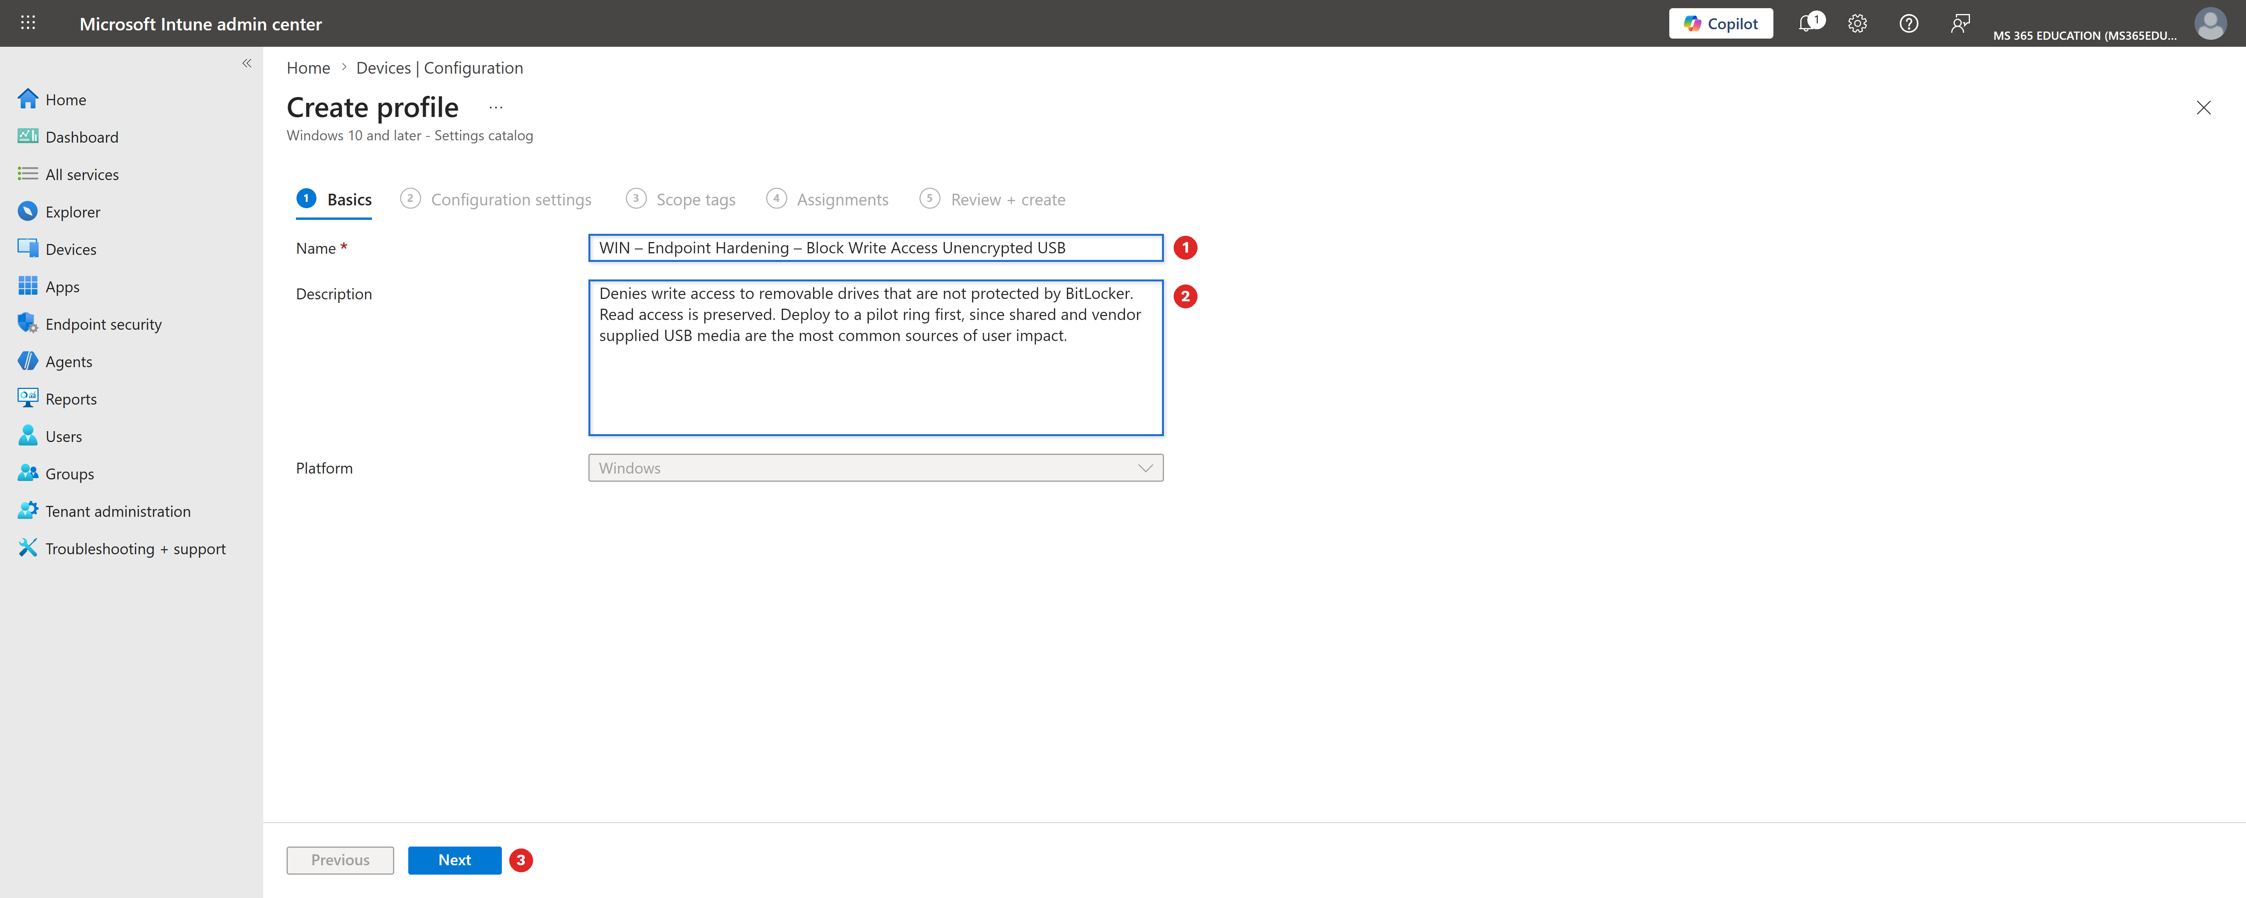The height and width of the screenshot is (898, 2246).
Task: Open Copilot from the top bar
Action: tap(1720, 23)
